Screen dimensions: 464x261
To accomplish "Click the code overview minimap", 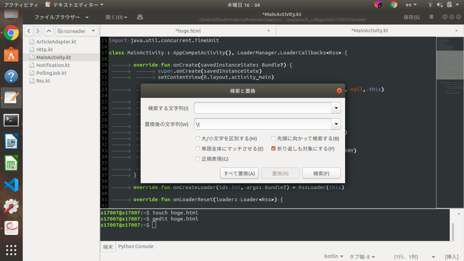I will pyautogui.click(x=450, y=122).
